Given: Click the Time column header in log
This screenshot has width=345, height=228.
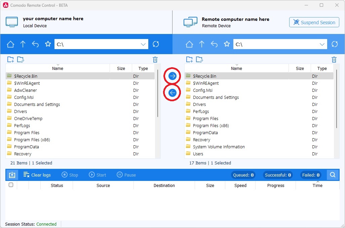Looking at the screenshot, I should [x=317, y=186].
